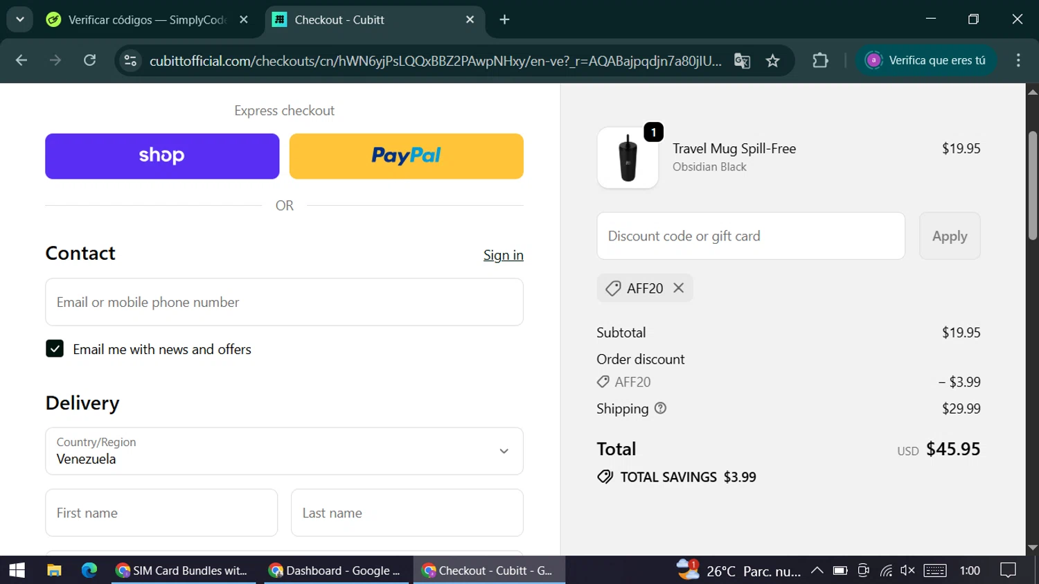Image resolution: width=1039 pixels, height=584 pixels.
Task: Click the Meet Now tray icon
Action: click(x=863, y=570)
